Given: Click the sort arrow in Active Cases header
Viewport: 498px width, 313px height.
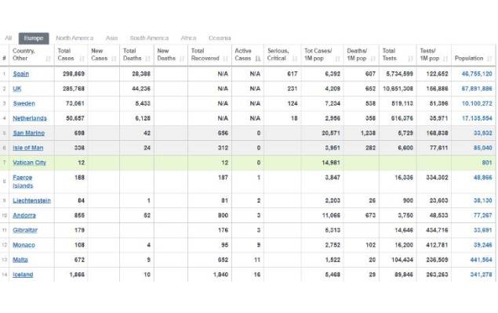Looking at the screenshot, I should click(258, 59).
